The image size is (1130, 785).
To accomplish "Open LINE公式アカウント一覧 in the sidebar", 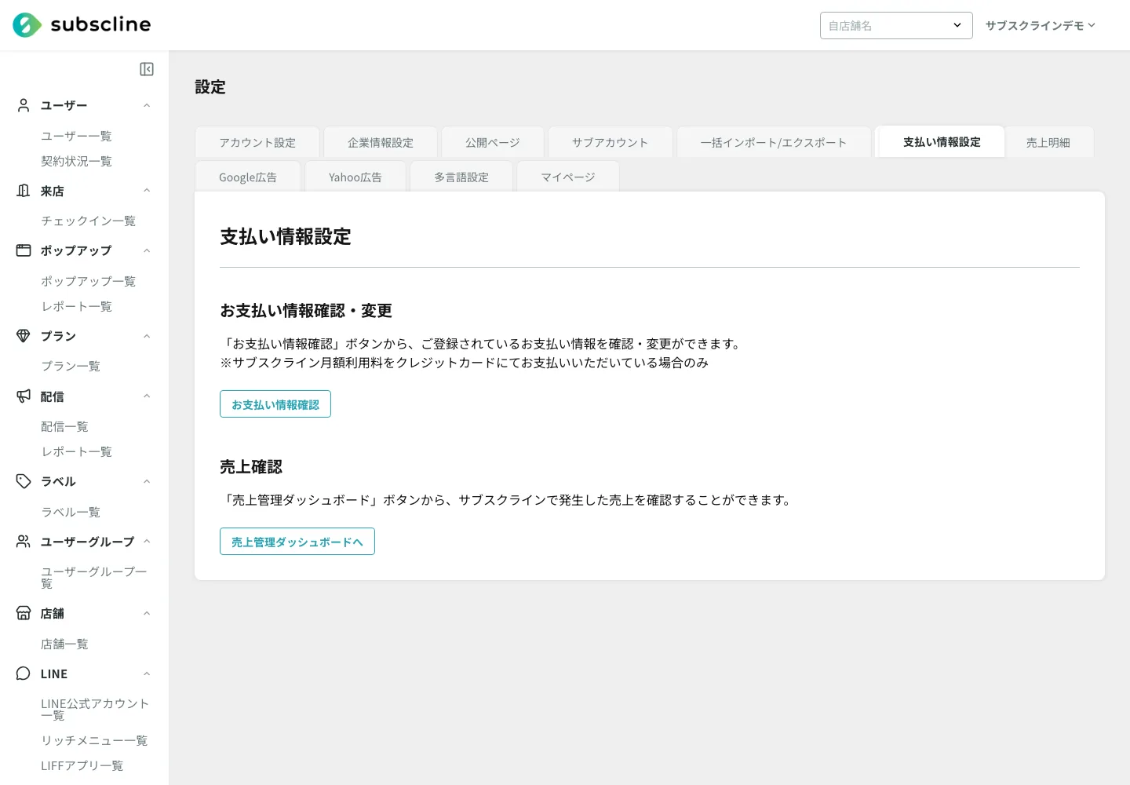I will click(94, 709).
